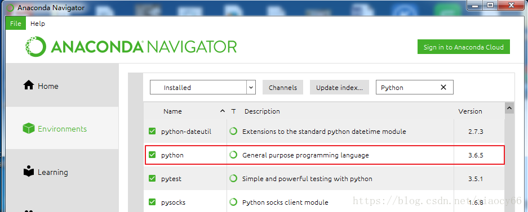Click the Update index... button
This screenshot has width=528, height=212.
coord(339,87)
